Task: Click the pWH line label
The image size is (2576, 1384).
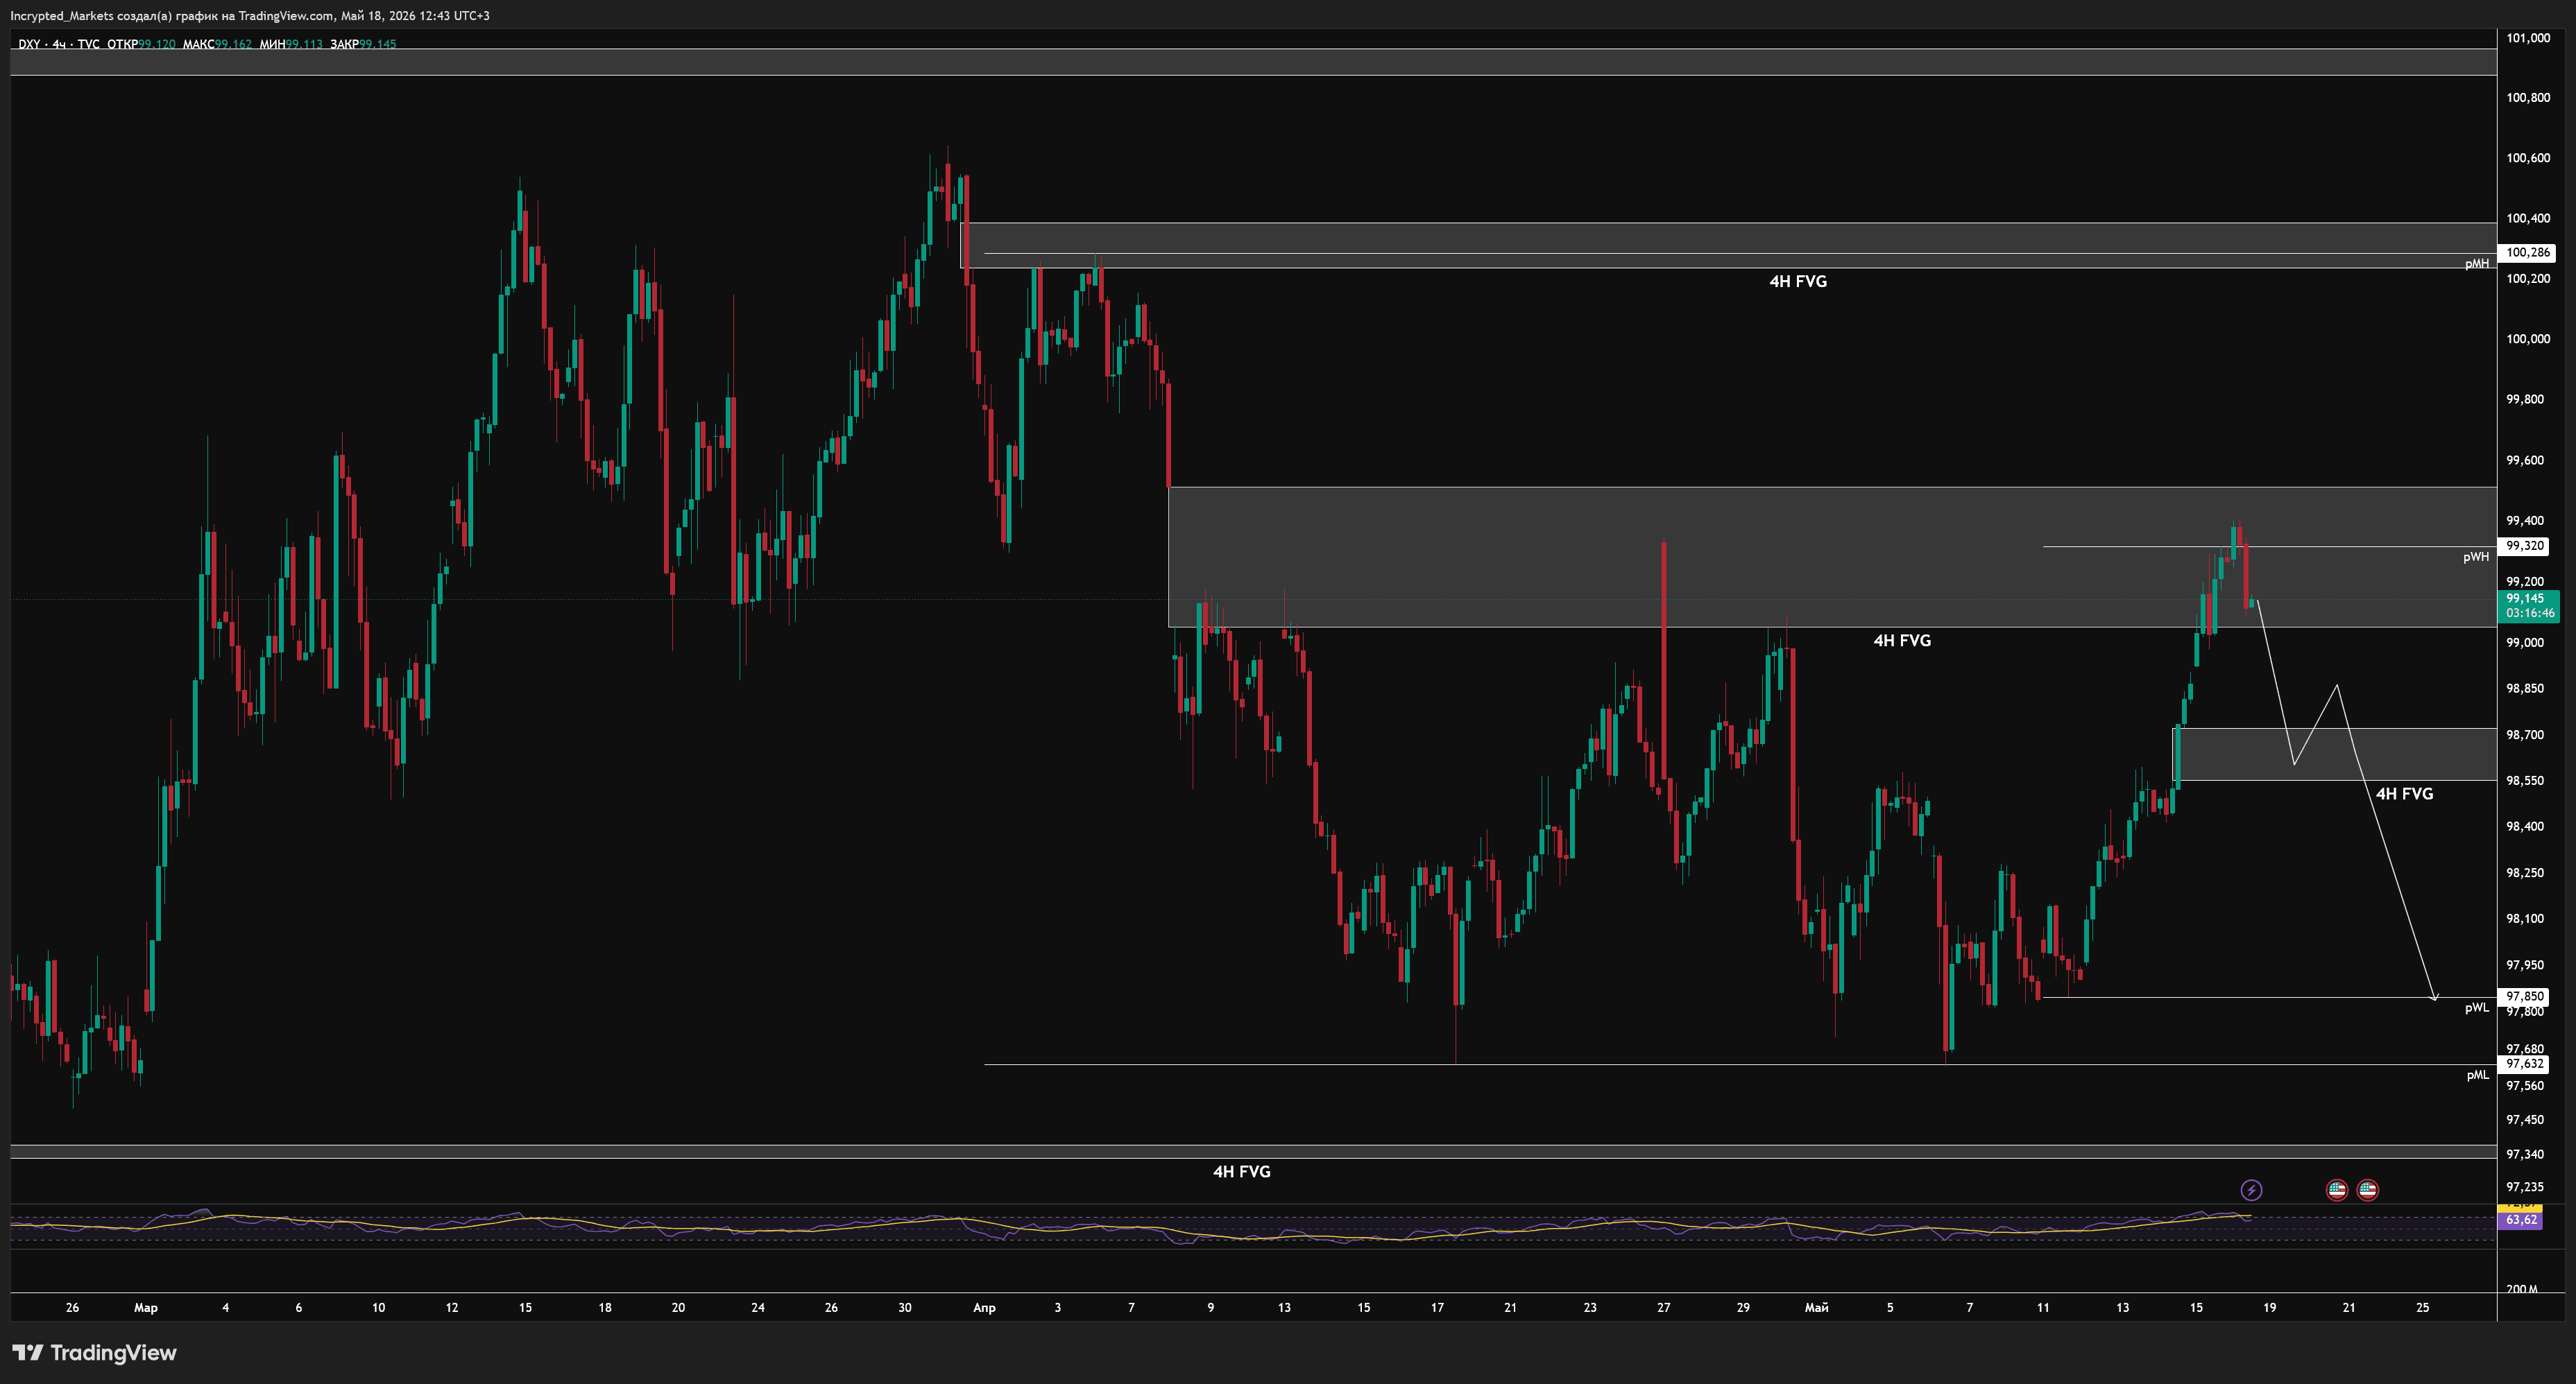Action: click(2475, 557)
